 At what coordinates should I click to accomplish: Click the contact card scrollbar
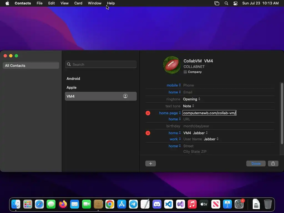[x=282, y=113]
